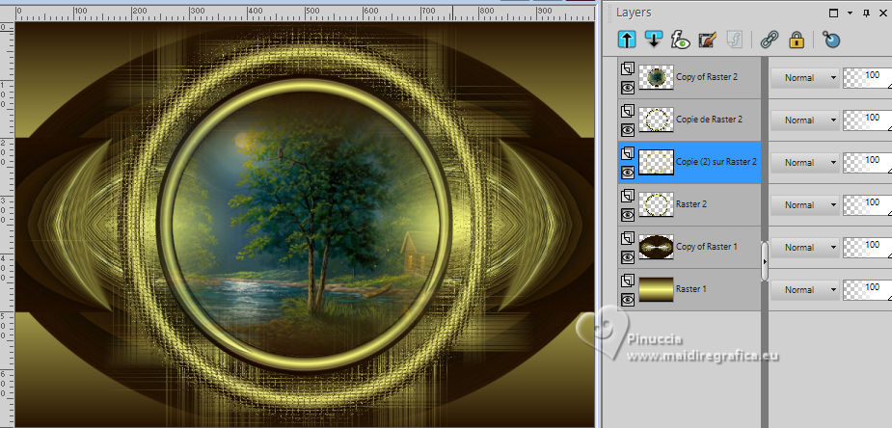Open blend mode dropdown of selected Copie (2) layer
Screen dimensions: 892x428
pos(804,163)
